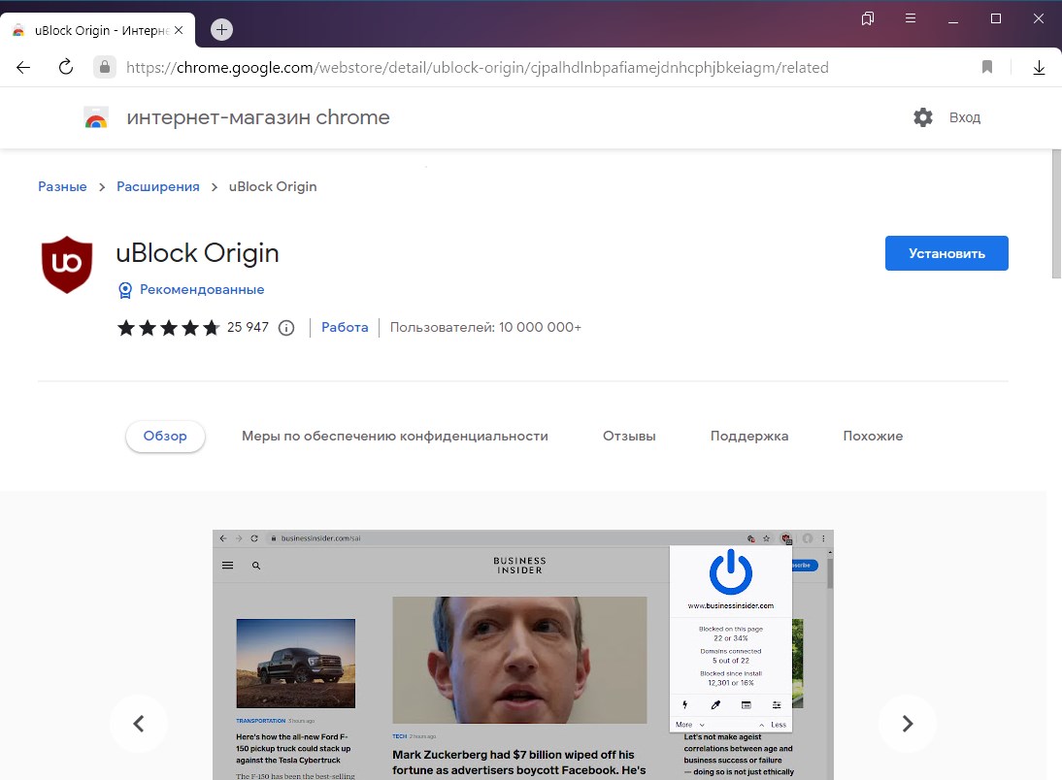Open the Поддержка tab
This screenshot has height=780, width=1062.
point(748,437)
